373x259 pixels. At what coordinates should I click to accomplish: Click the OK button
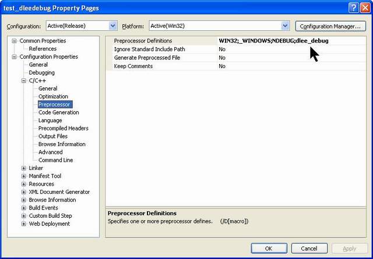(269, 249)
